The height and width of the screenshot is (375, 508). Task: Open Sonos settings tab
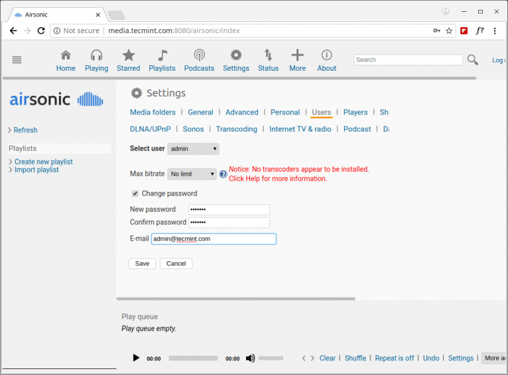193,129
